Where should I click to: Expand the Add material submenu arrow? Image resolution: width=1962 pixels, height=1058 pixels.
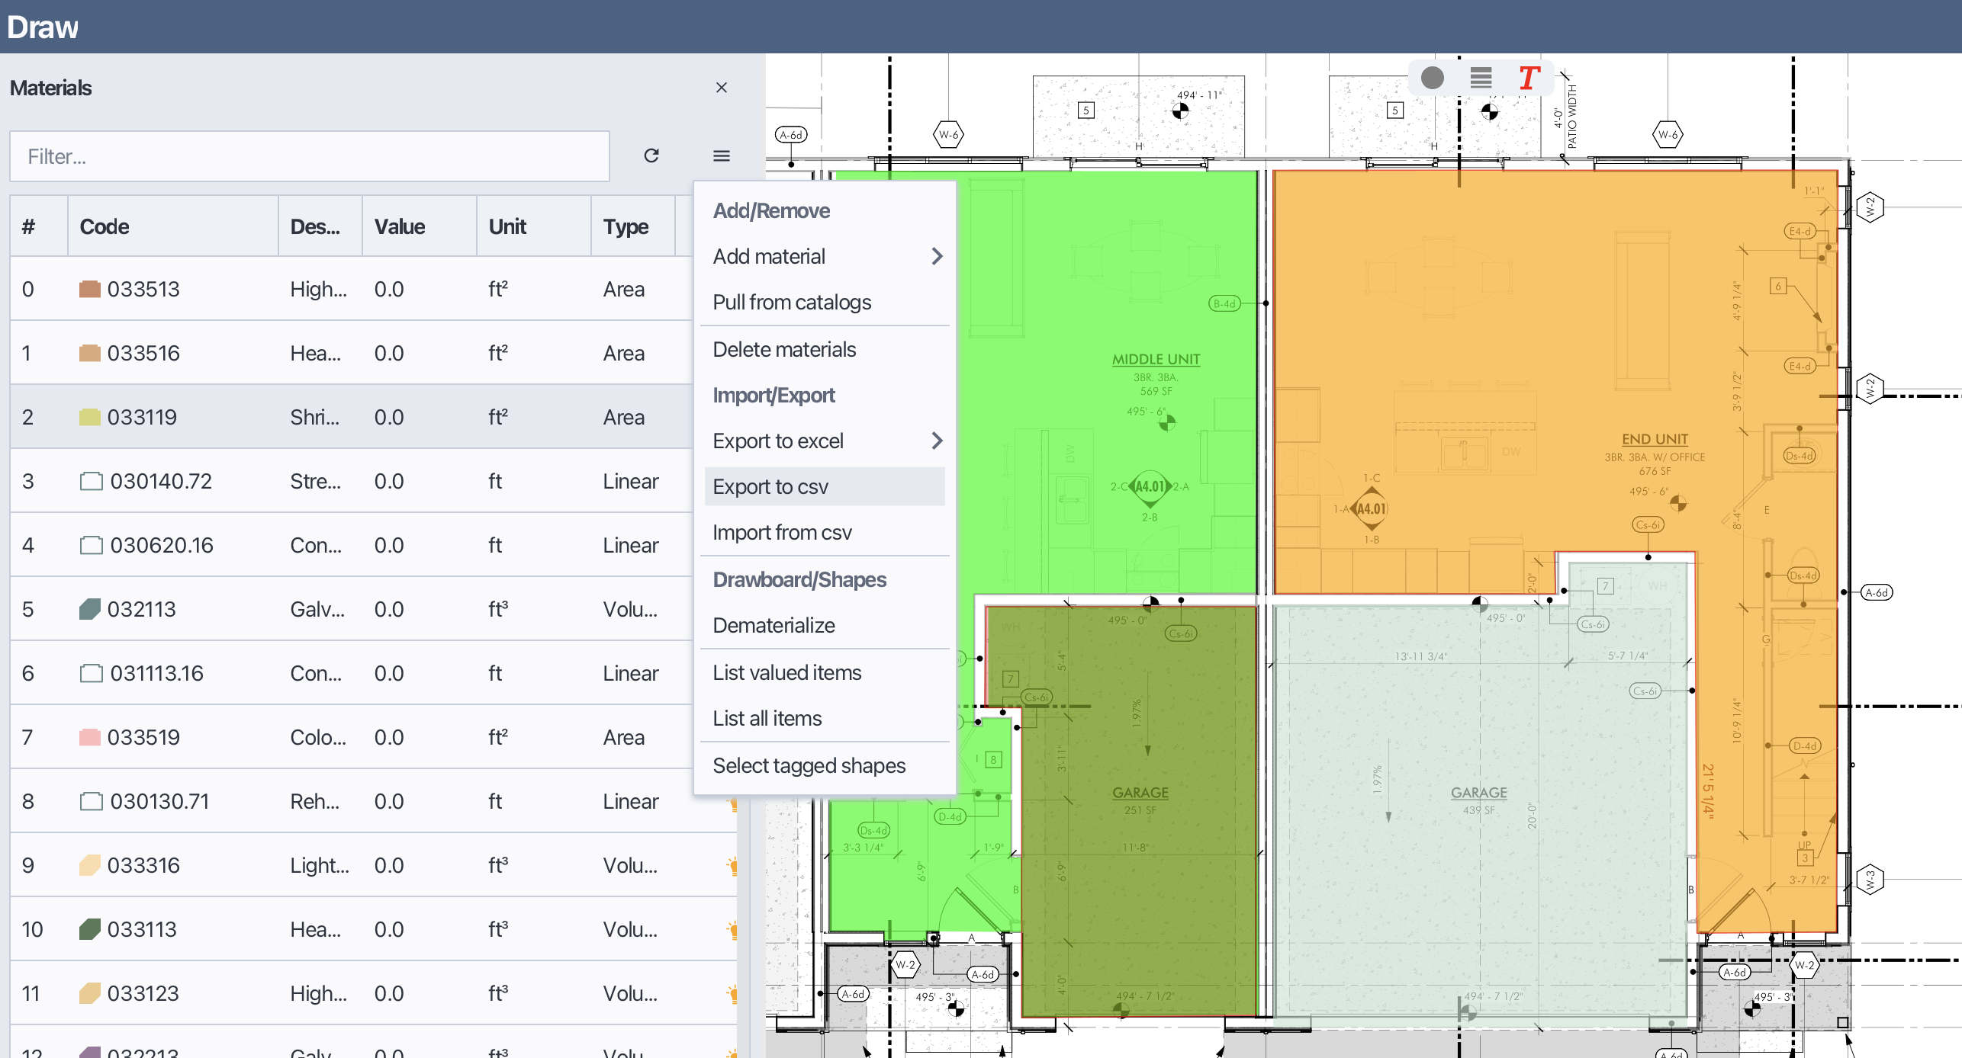pyautogui.click(x=937, y=256)
